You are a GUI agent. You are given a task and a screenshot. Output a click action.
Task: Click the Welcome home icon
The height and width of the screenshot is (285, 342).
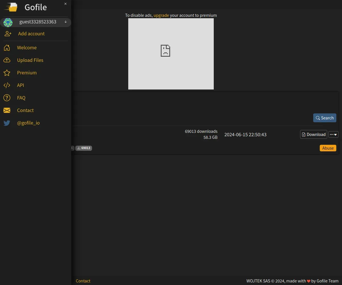click(x=7, y=48)
